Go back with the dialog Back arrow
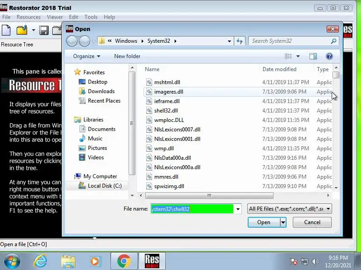The width and height of the screenshot is (361, 270). (72, 41)
